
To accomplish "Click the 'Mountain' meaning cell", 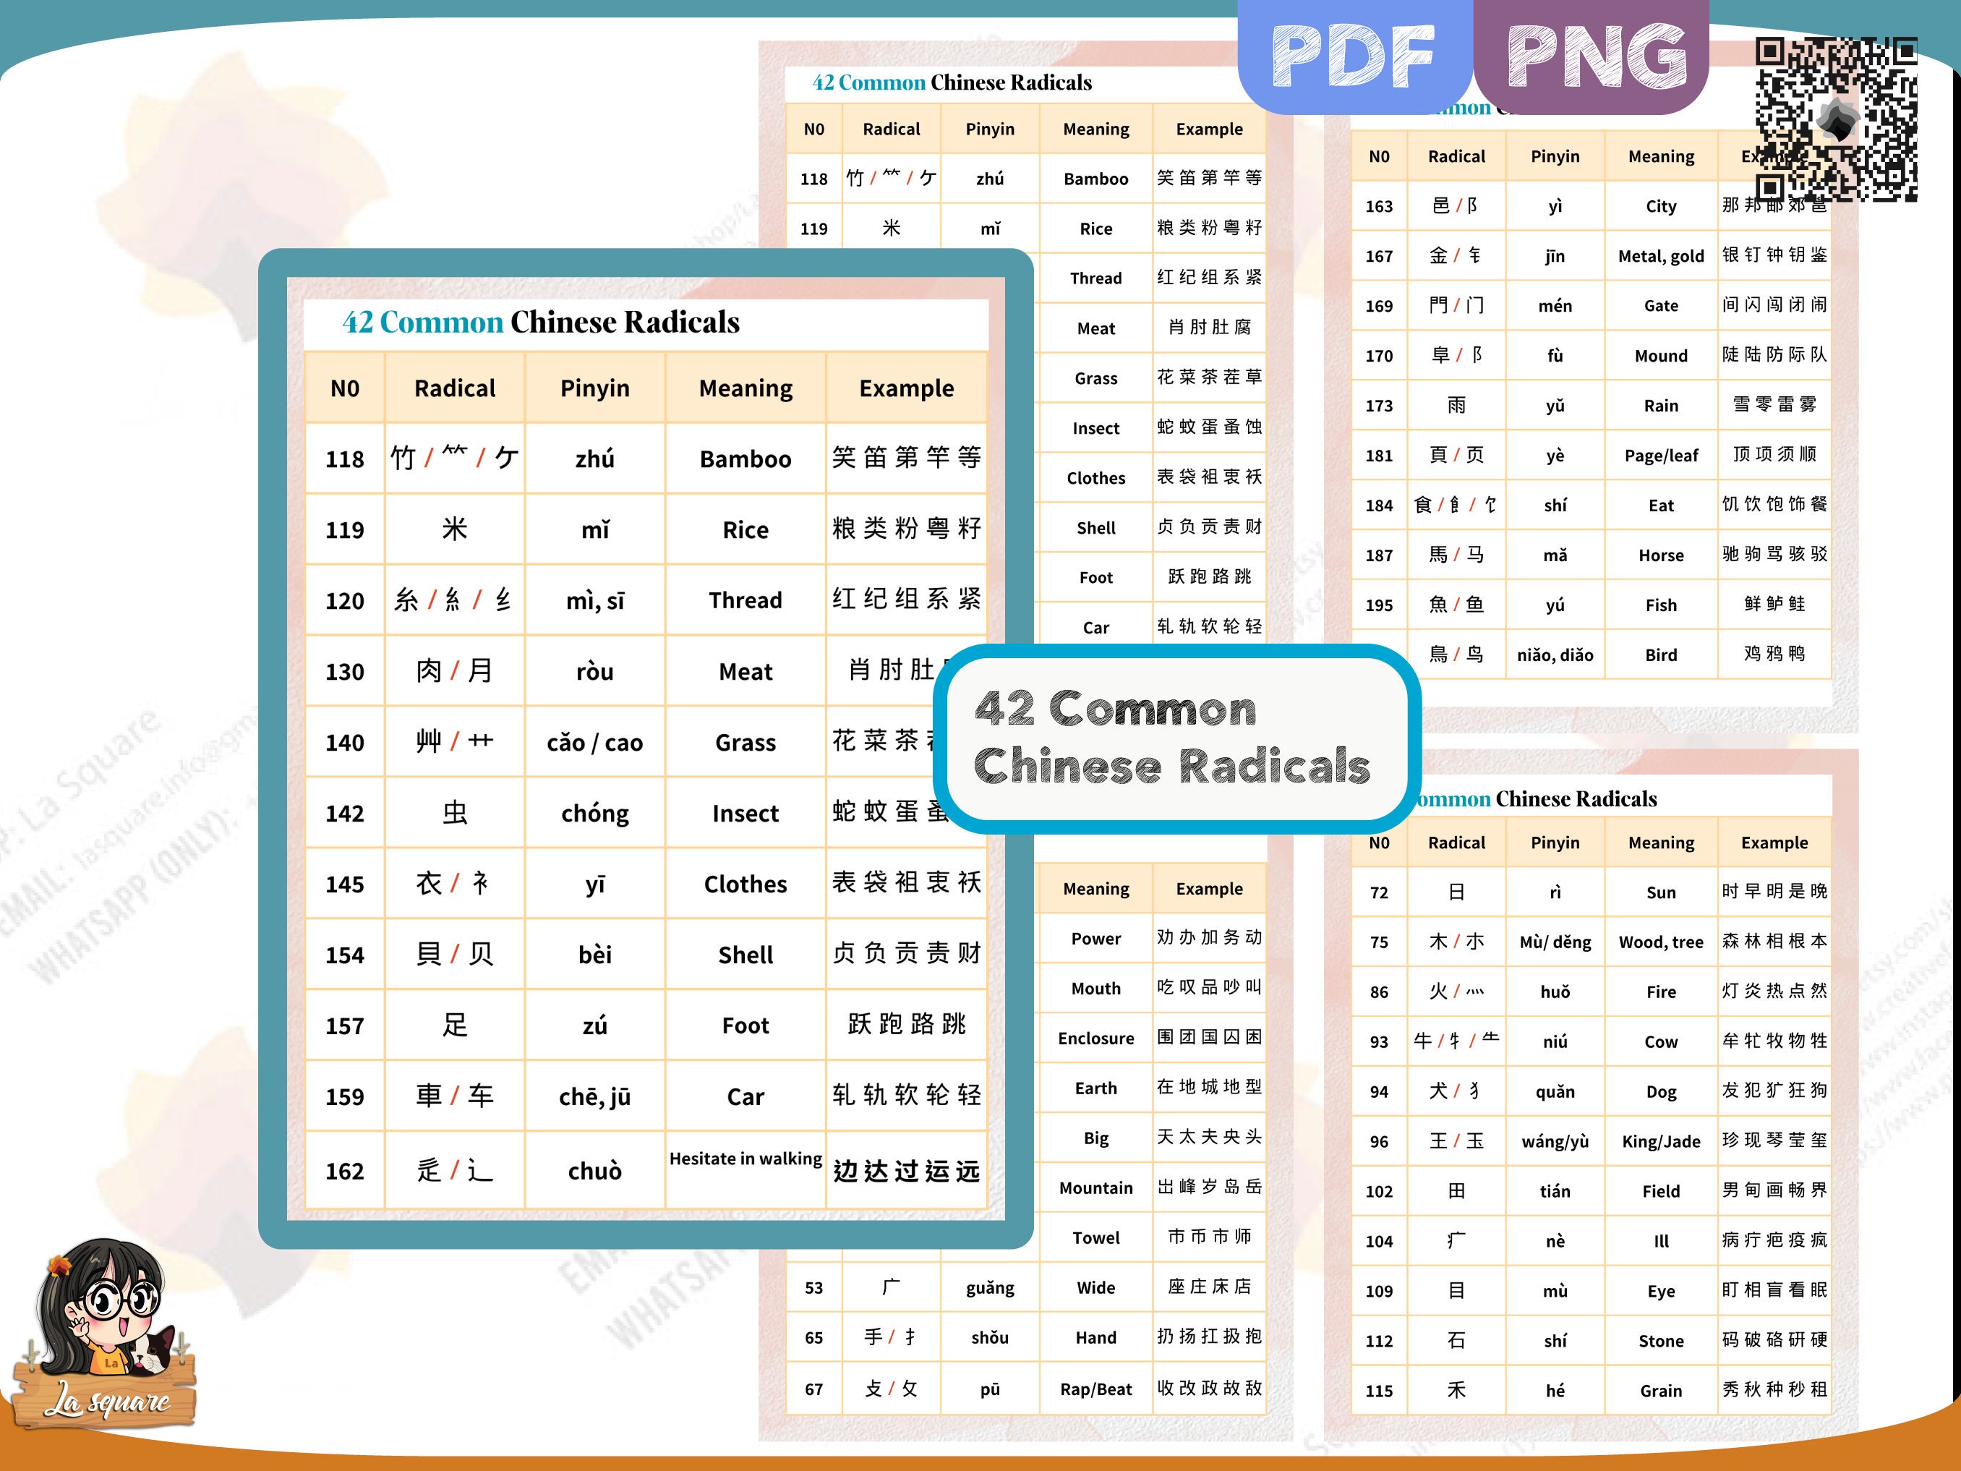I will [x=1095, y=1188].
